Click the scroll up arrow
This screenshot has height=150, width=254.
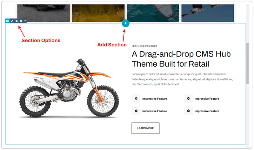(x=247, y=6)
